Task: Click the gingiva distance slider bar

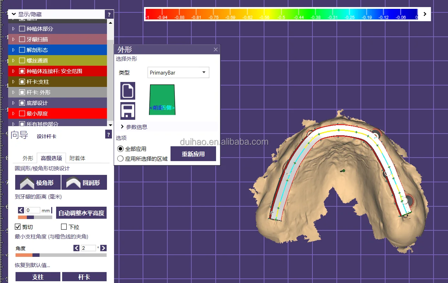Action: [35, 217]
